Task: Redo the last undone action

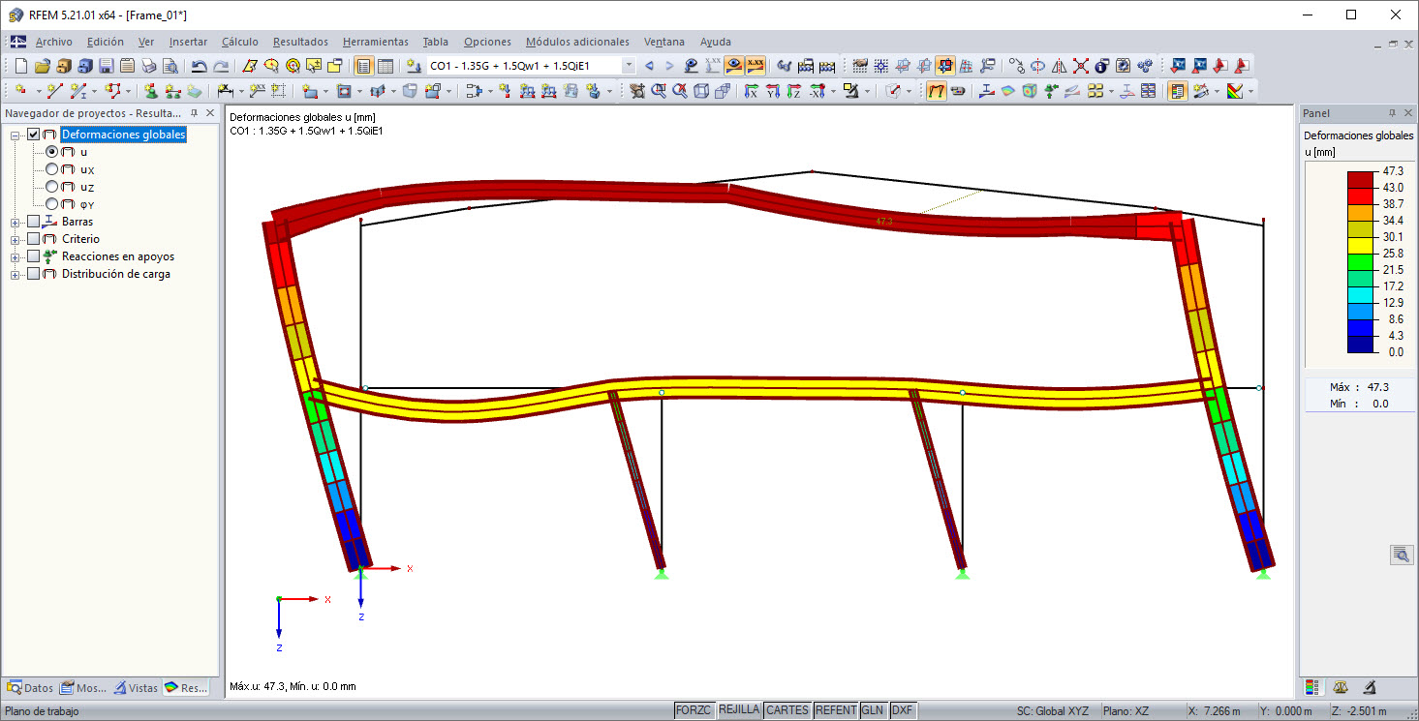Action: pyautogui.click(x=221, y=66)
